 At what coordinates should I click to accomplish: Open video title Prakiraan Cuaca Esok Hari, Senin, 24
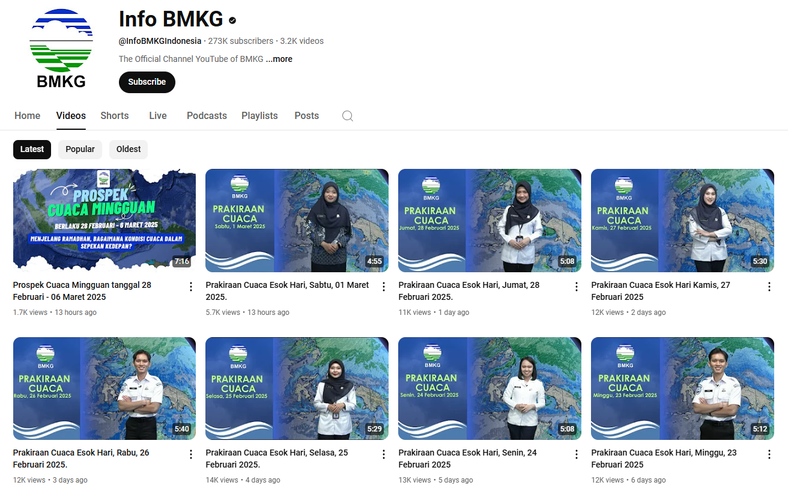click(467, 453)
